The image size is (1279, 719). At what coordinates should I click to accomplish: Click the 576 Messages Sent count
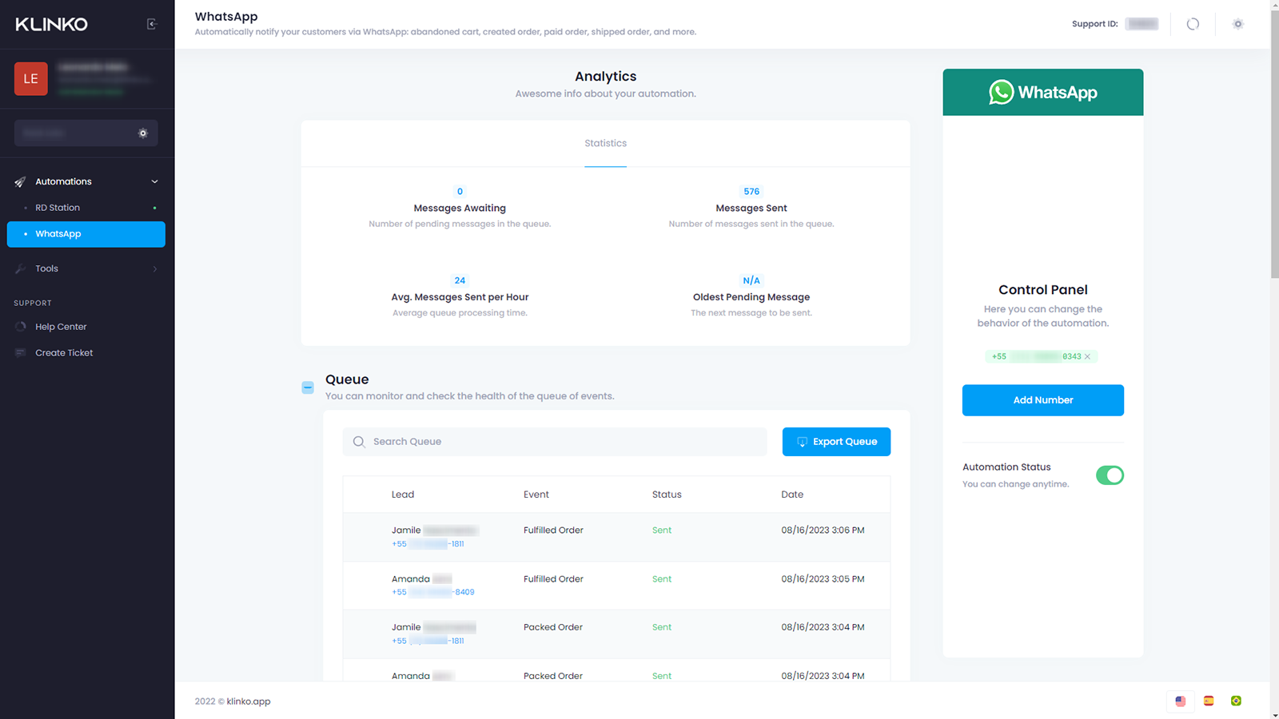point(751,192)
